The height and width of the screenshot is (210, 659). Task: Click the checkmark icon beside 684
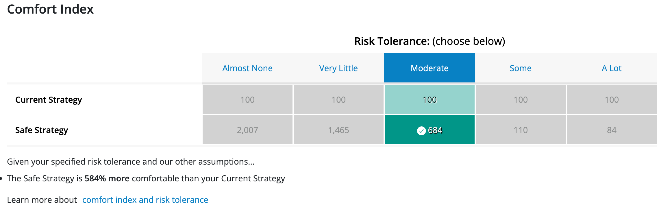coord(421,131)
